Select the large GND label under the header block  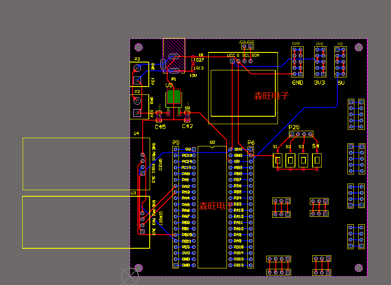tap(298, 83)
